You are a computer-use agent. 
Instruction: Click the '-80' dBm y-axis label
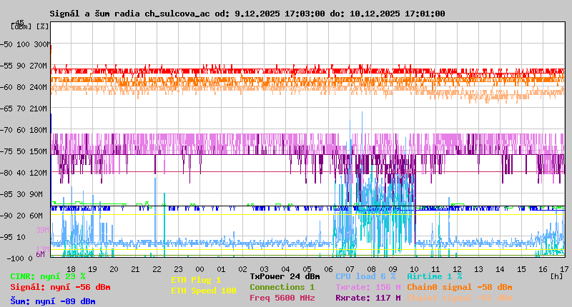pos(6,173)
